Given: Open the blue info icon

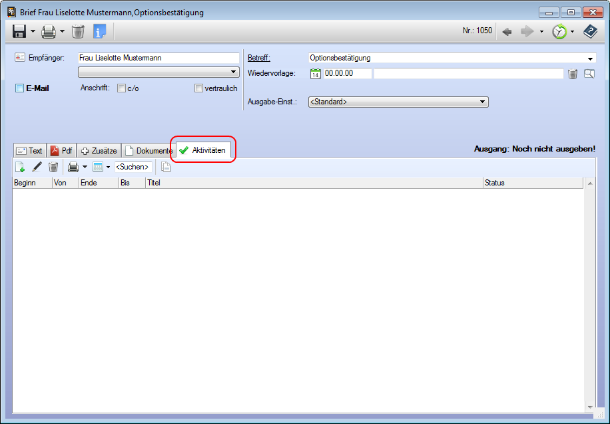Looking at the screenshot, I should pyautogui.click(x=99, y=31).
